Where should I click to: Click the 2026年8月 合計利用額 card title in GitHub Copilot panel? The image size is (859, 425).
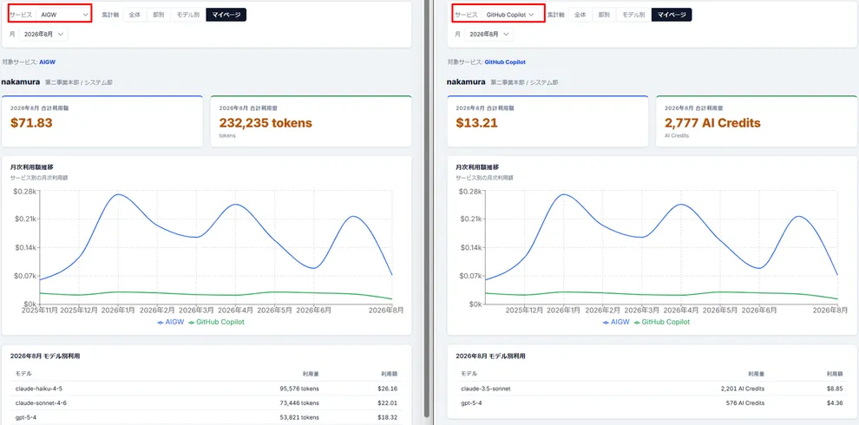[485, 108]
